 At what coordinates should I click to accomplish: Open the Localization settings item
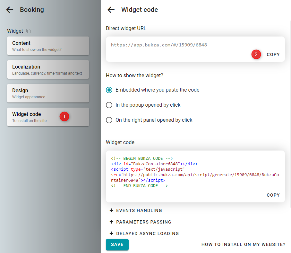coord(48,69)
